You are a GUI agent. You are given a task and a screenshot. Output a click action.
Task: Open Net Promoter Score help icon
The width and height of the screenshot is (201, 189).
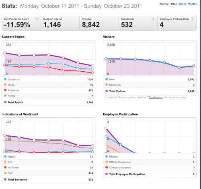37,19
